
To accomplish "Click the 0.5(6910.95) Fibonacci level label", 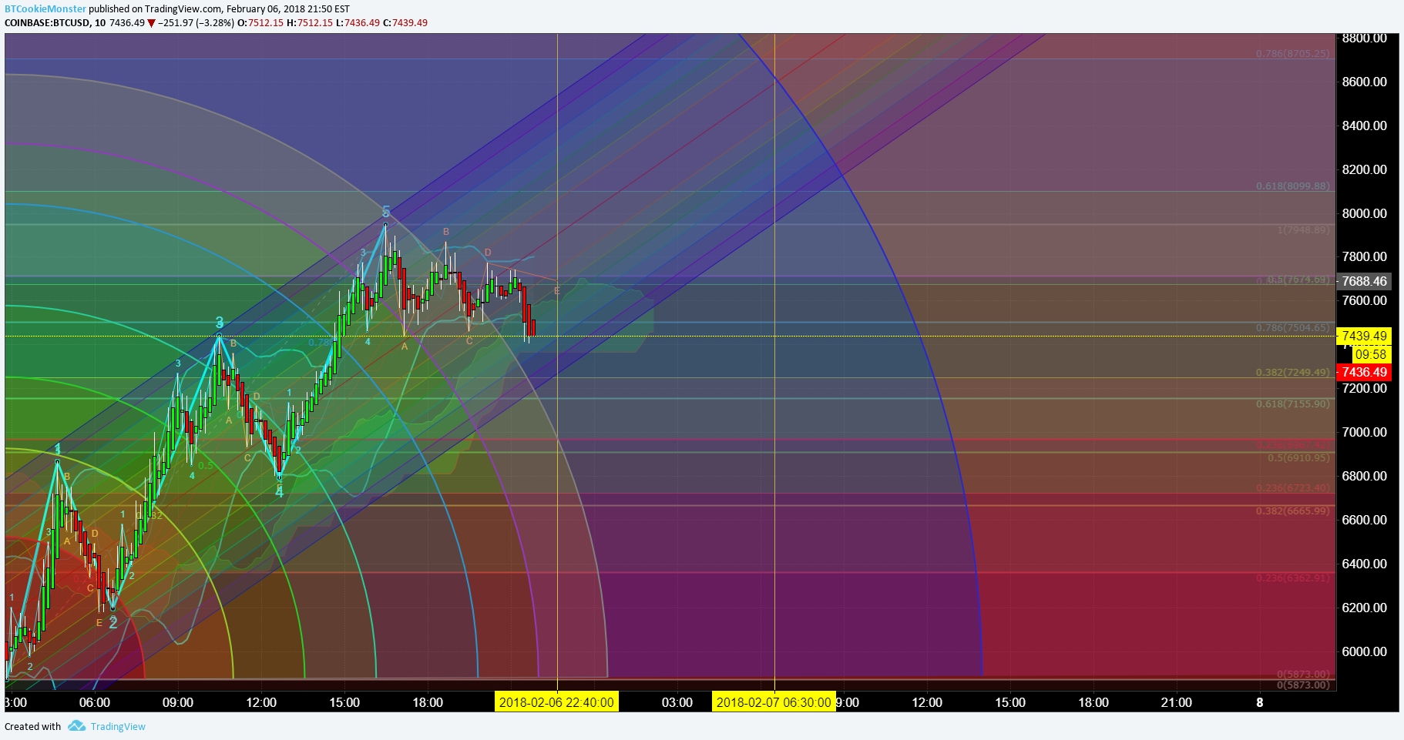I will [x=1298, y=457].
